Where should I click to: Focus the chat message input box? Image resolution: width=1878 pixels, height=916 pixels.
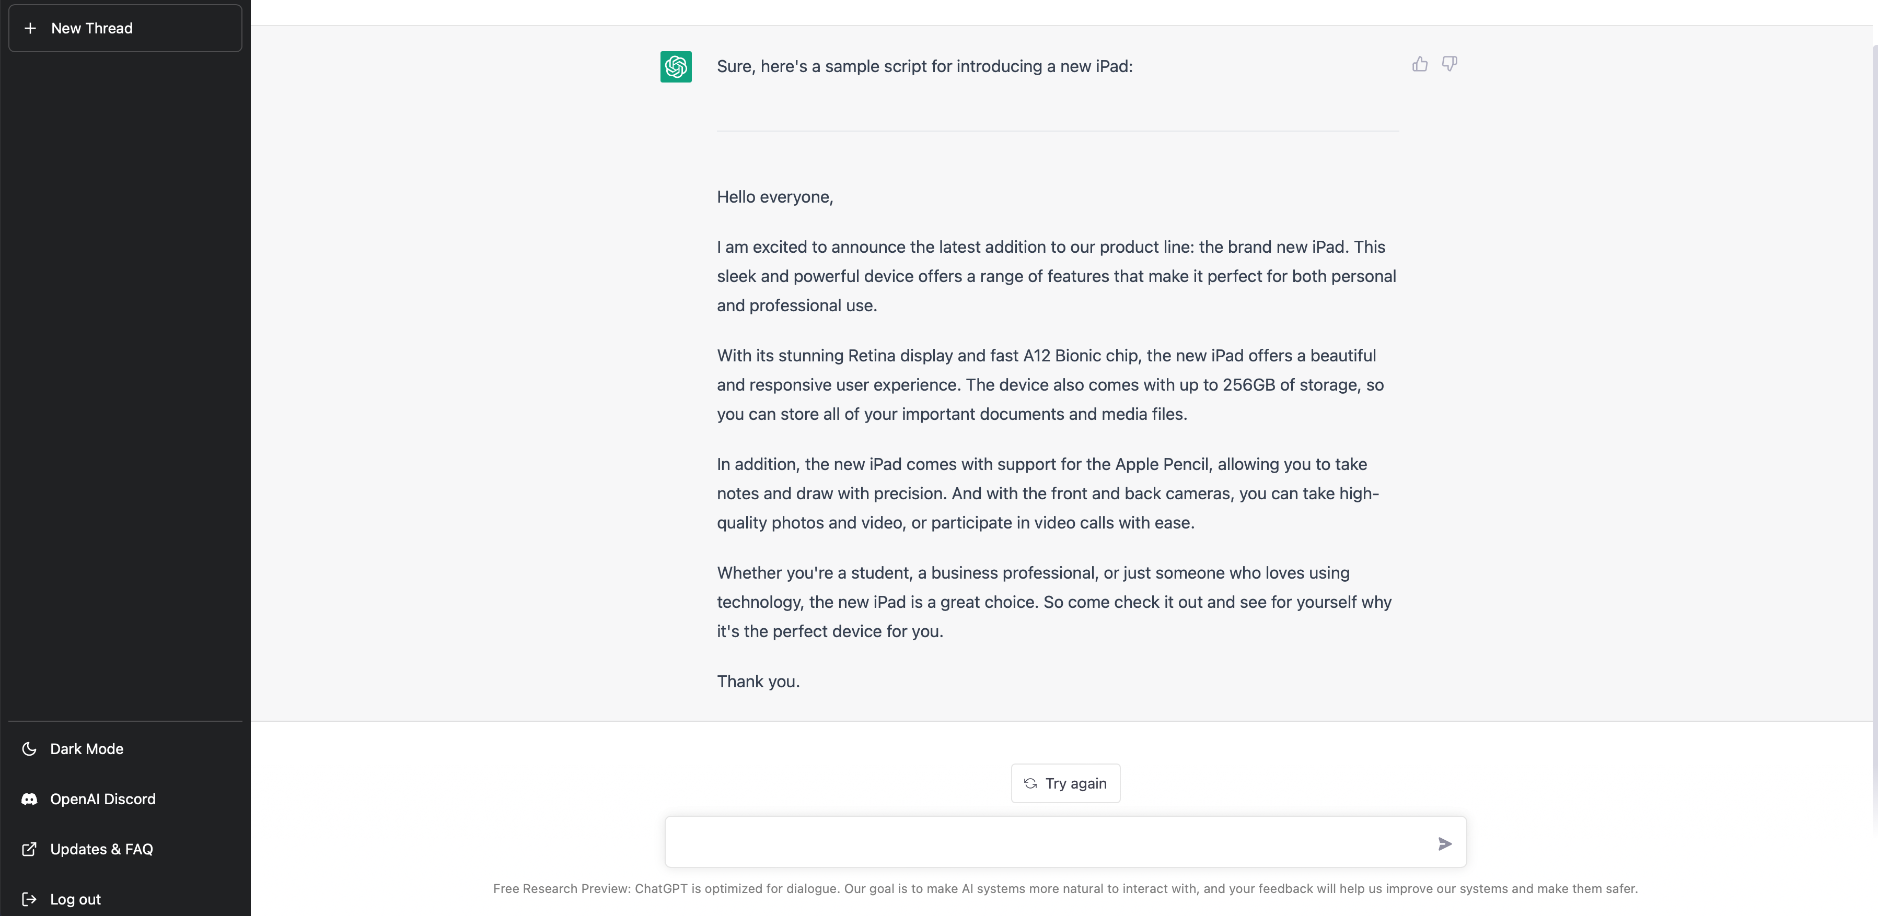coord(1050,842)
